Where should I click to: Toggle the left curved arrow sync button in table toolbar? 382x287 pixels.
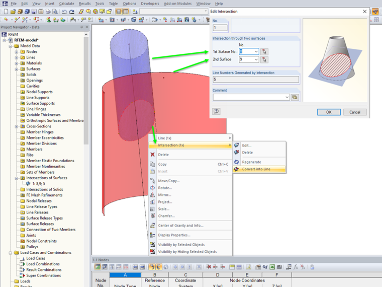point(152,267)
